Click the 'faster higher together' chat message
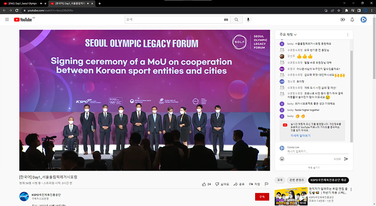The height and width of the screenshot is (206, 376). coord(307,110)
